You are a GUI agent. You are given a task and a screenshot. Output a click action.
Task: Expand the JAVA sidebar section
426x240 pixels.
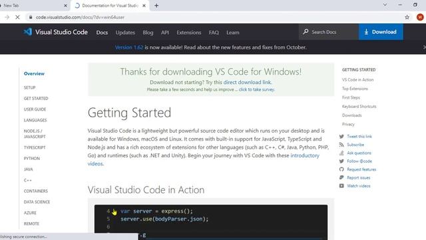[28, 169]
